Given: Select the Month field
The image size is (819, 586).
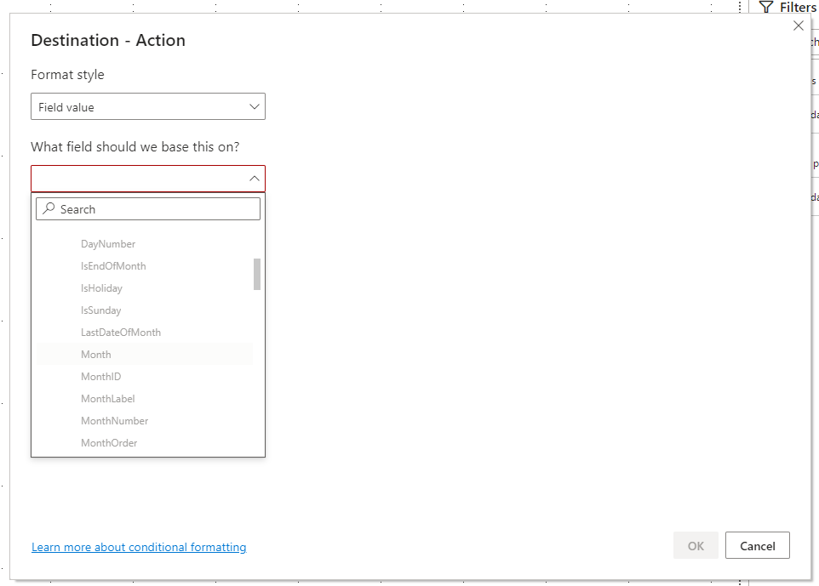Looking at the screenshot, I should (145, 355).
